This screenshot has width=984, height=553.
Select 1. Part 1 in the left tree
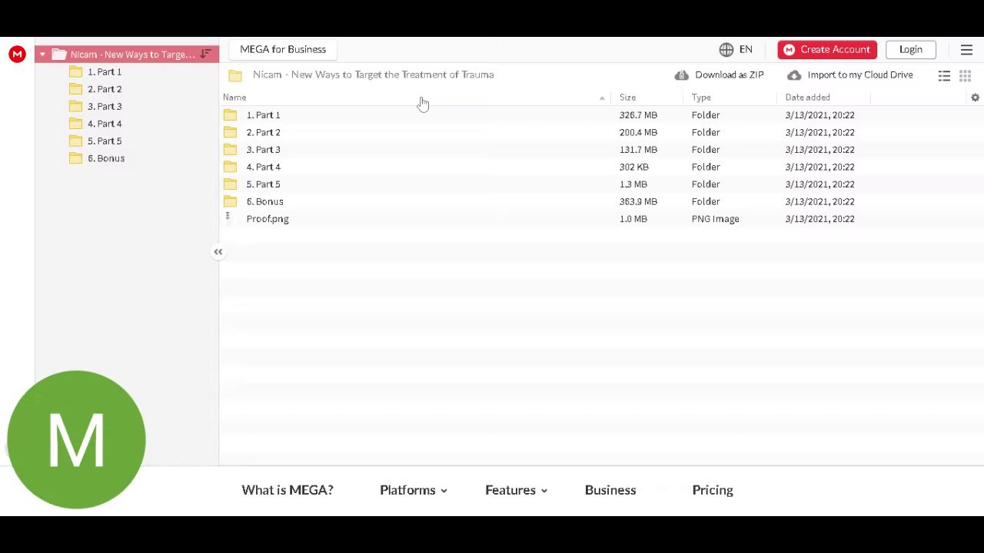click(105, 71)
